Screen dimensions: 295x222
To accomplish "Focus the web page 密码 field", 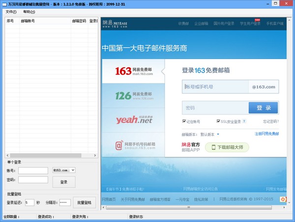I will [x=215, y=108].
